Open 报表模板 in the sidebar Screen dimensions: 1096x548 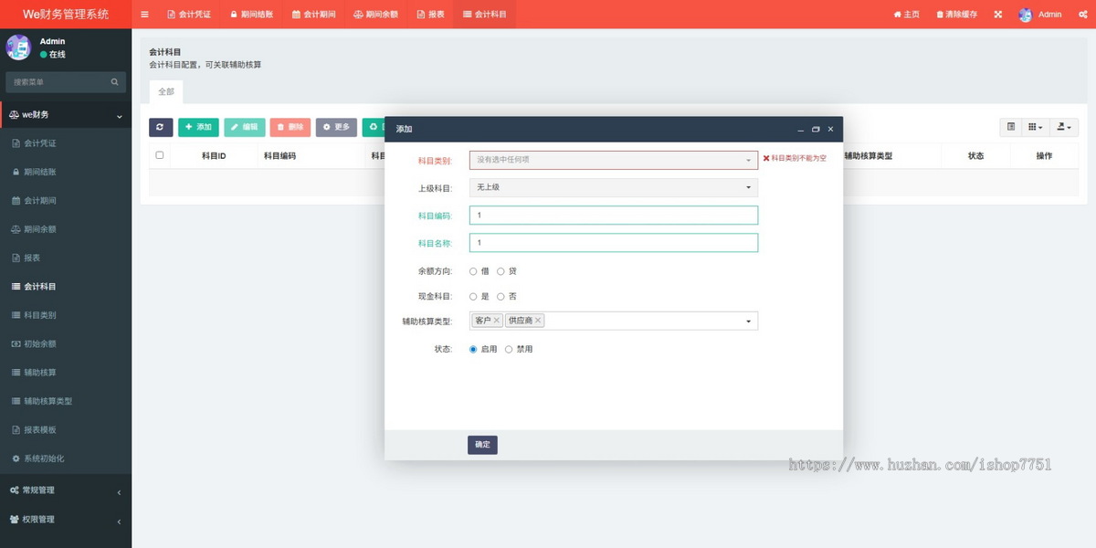(x=66, y=429)
